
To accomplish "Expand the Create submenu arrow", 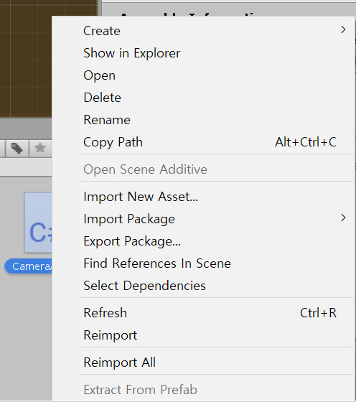I will [343, 29].
